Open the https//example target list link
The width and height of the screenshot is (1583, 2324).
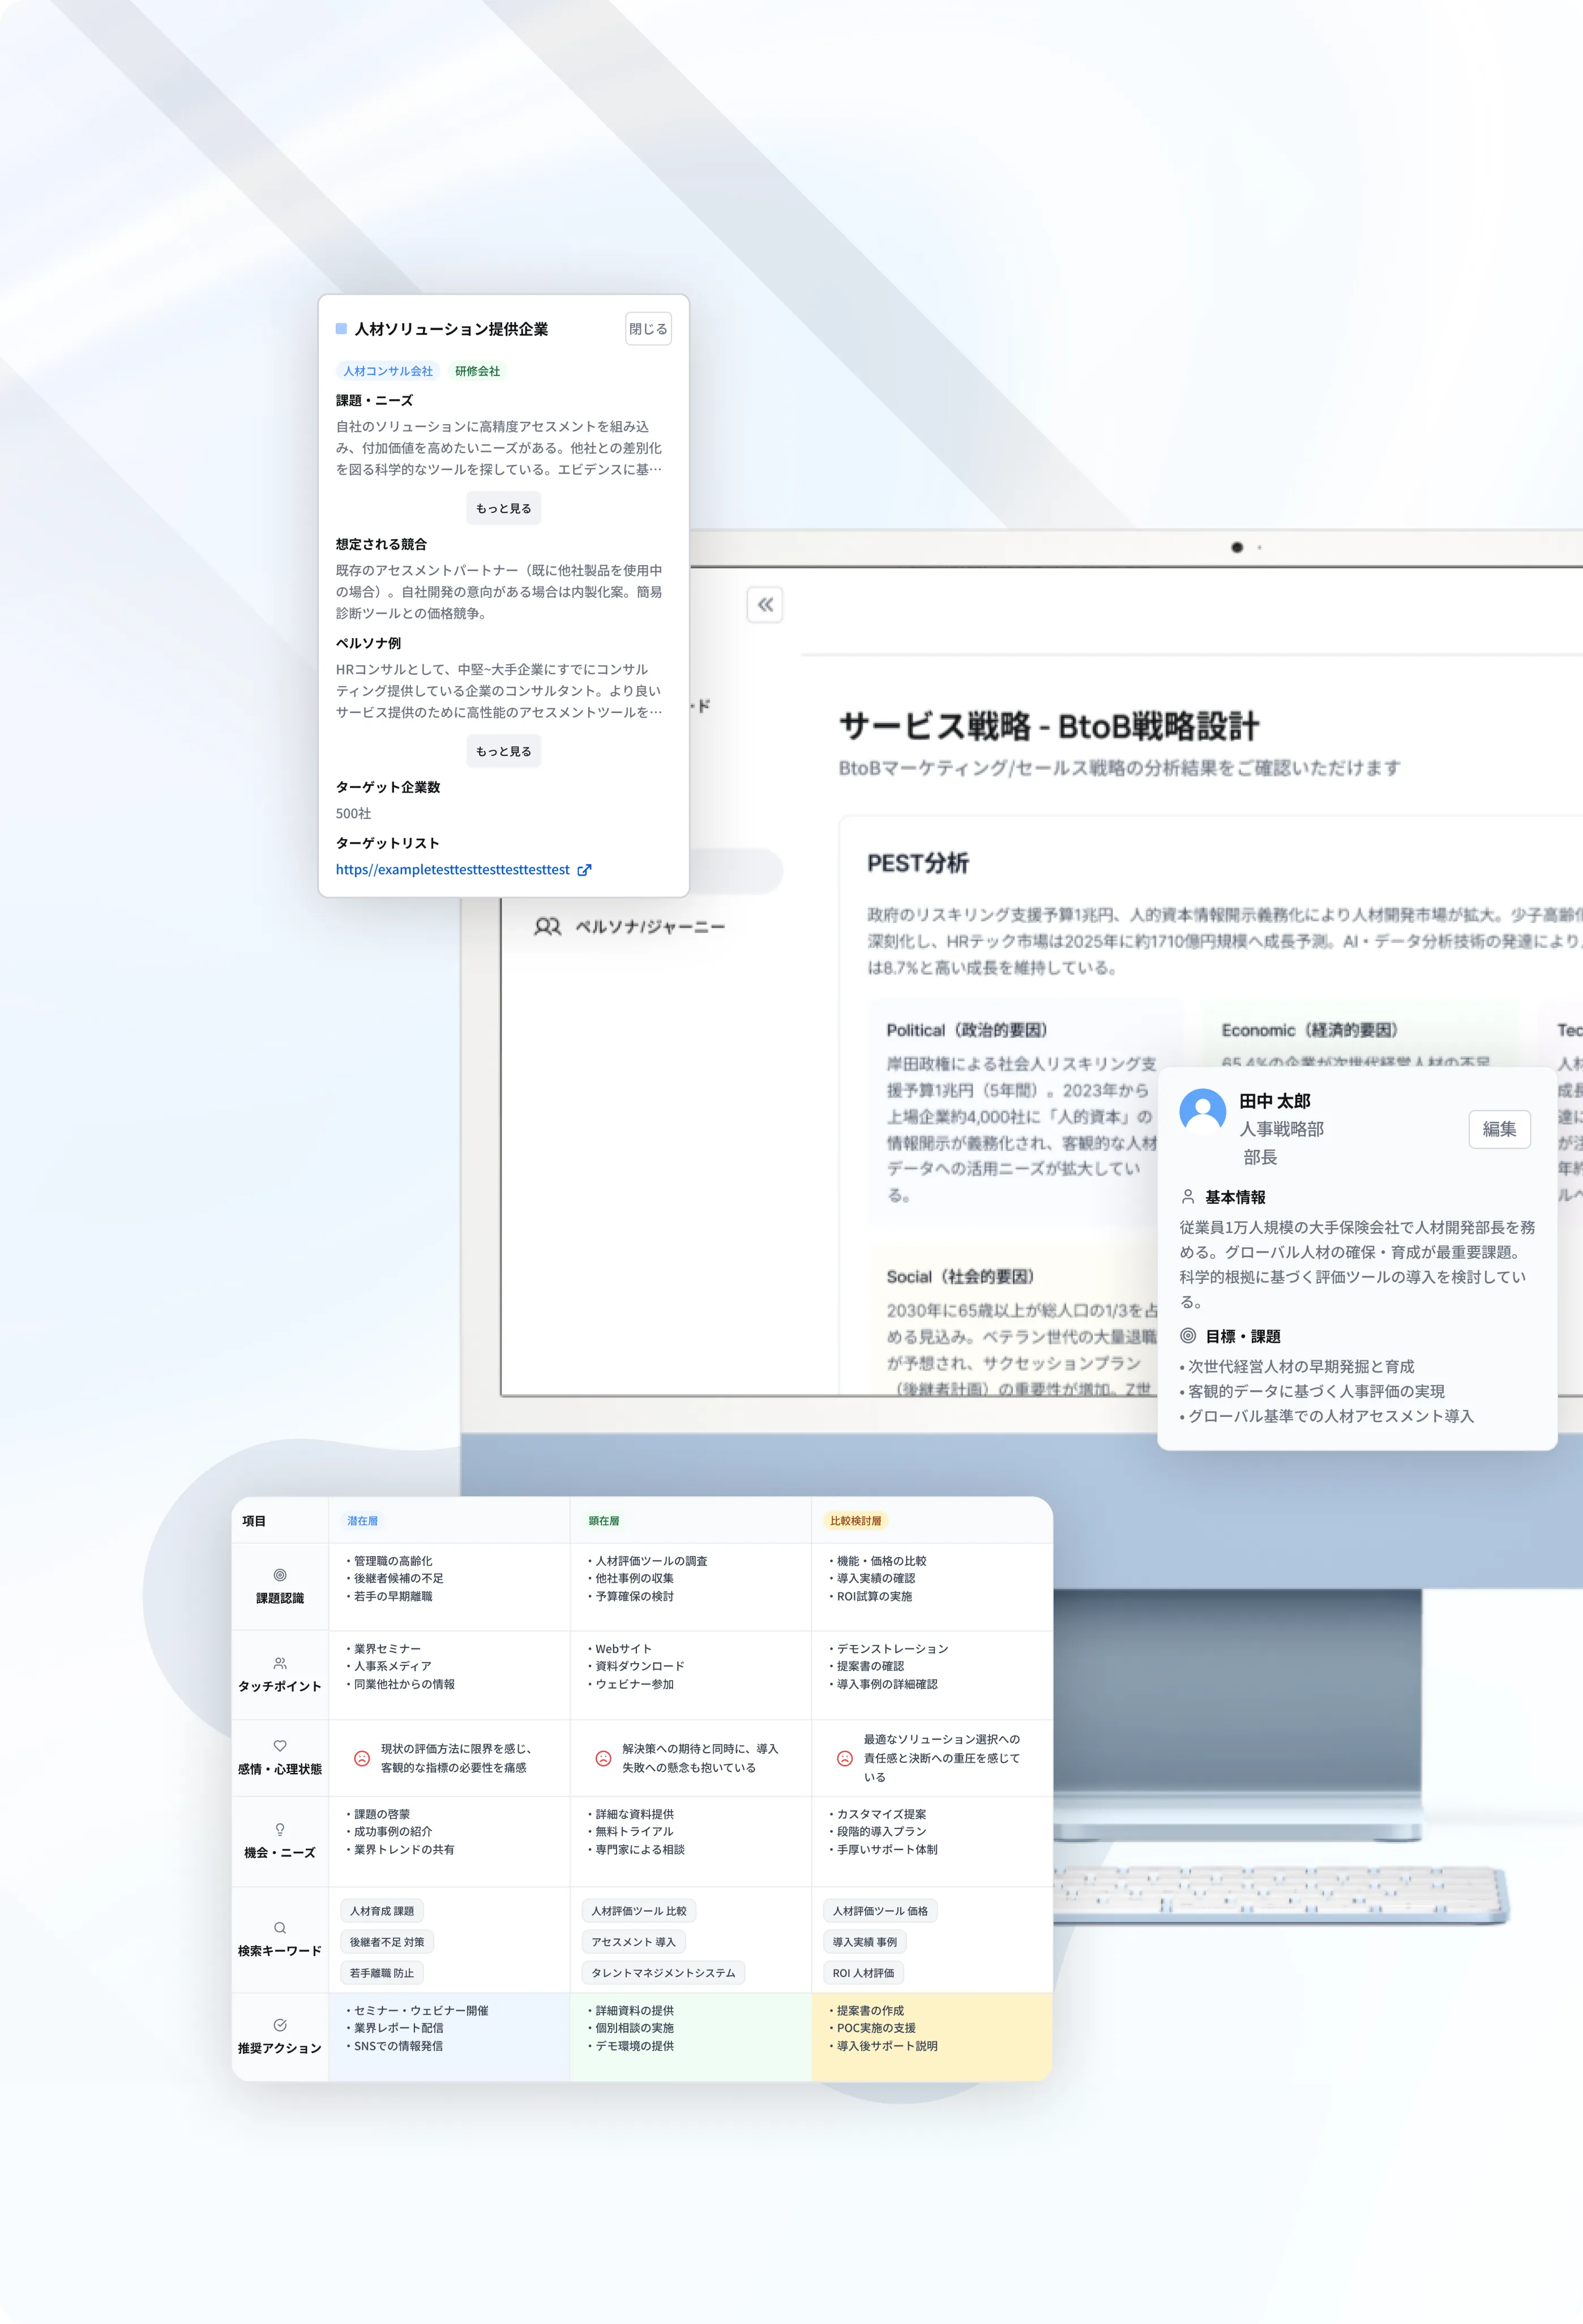point(452,870)
